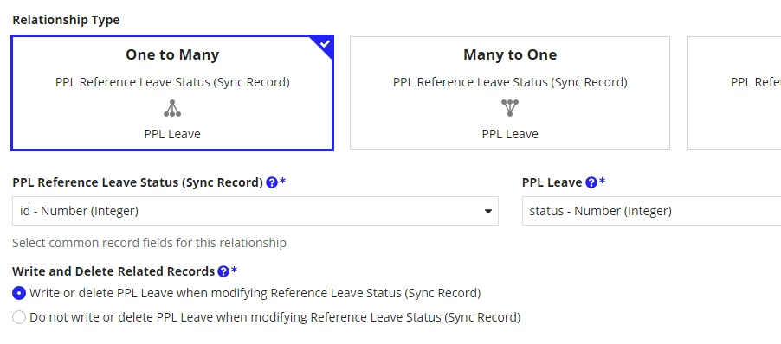Click the Many to One merging icon

click(509, 108)
